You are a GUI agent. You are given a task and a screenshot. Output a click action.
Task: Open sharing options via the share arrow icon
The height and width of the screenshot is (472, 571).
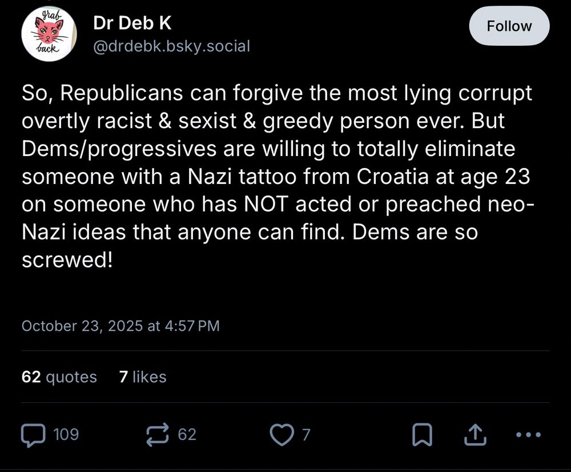point(475,434)
